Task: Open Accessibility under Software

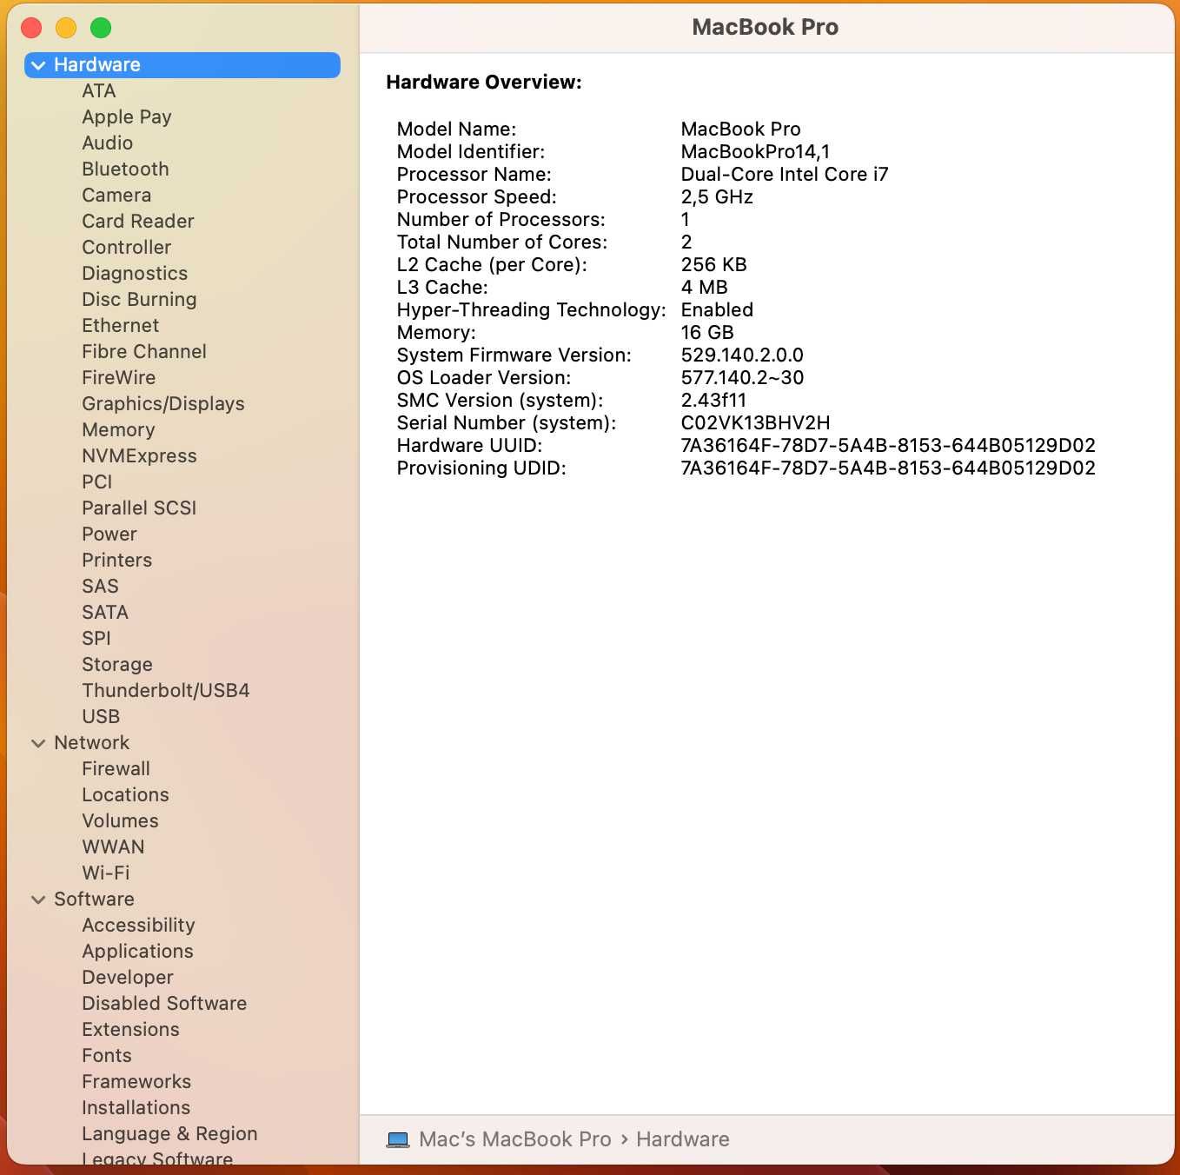Action: [138, 926]
